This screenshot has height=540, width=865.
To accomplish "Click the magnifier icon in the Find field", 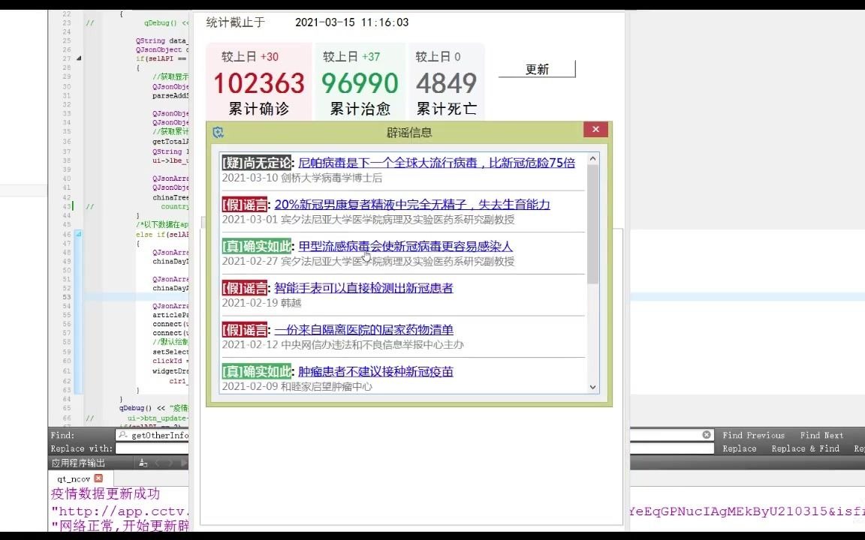I will pyautogui.click(x=123, y=435).
